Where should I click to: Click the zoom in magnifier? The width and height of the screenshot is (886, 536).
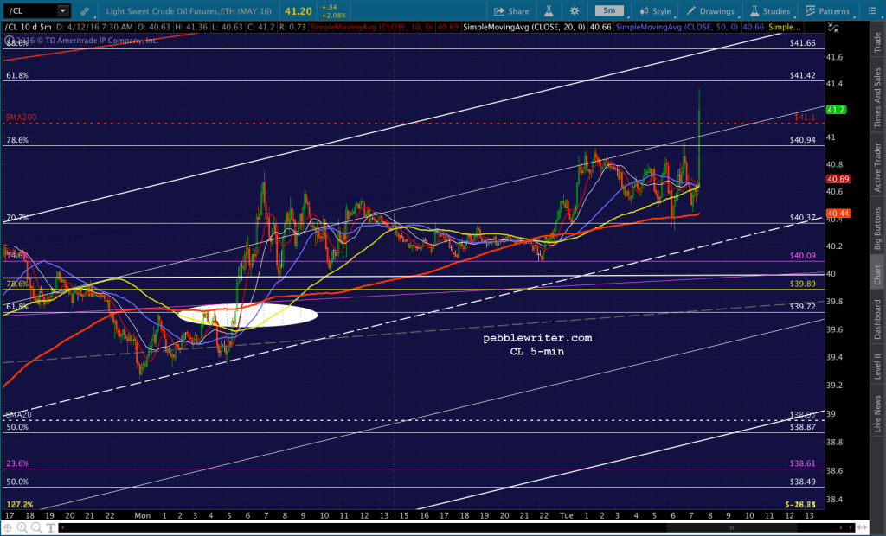click(22, 527)
